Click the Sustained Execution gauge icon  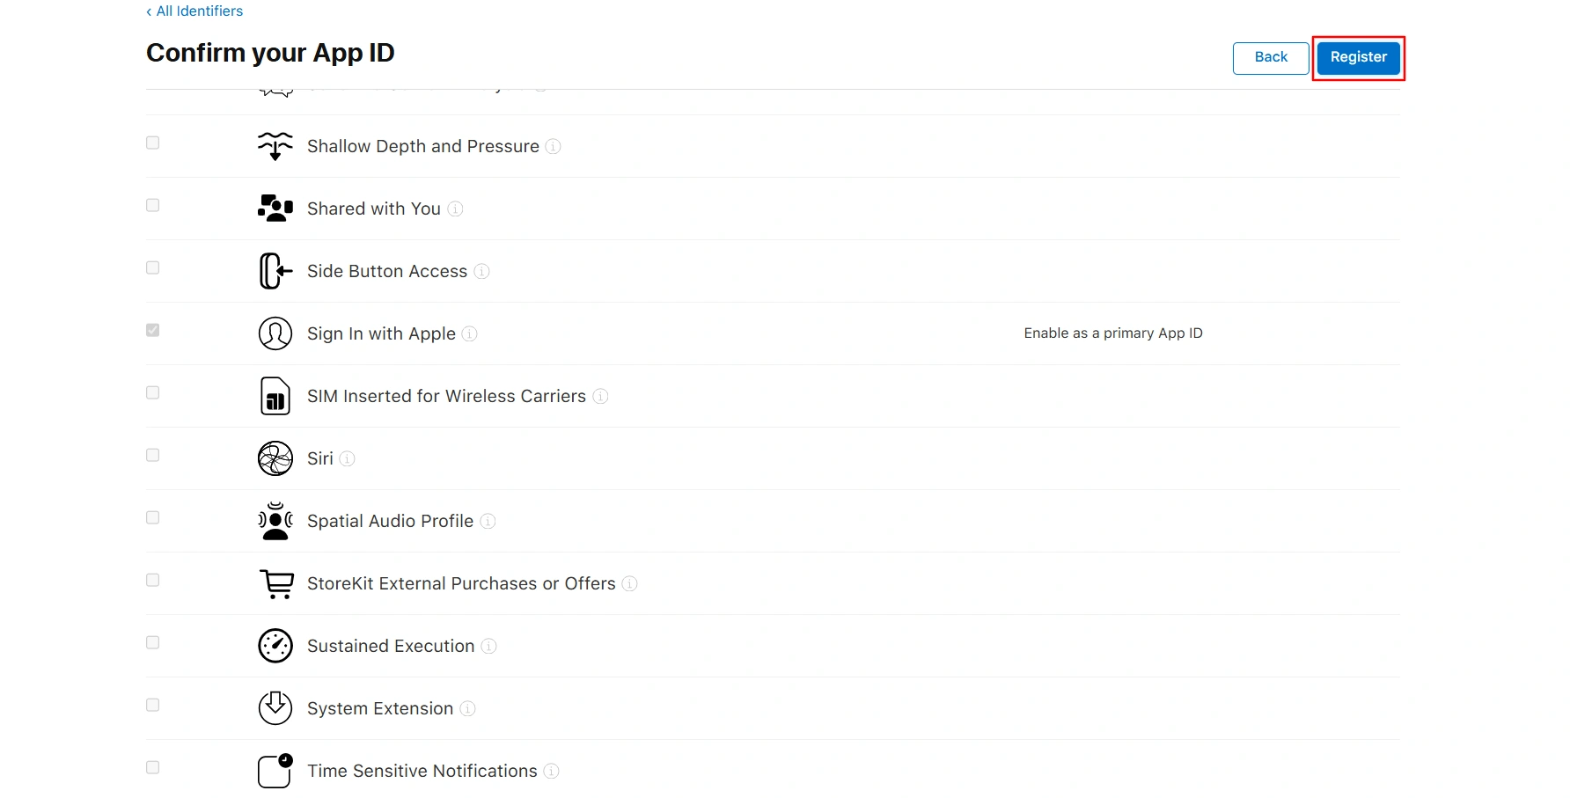point(275,646)
